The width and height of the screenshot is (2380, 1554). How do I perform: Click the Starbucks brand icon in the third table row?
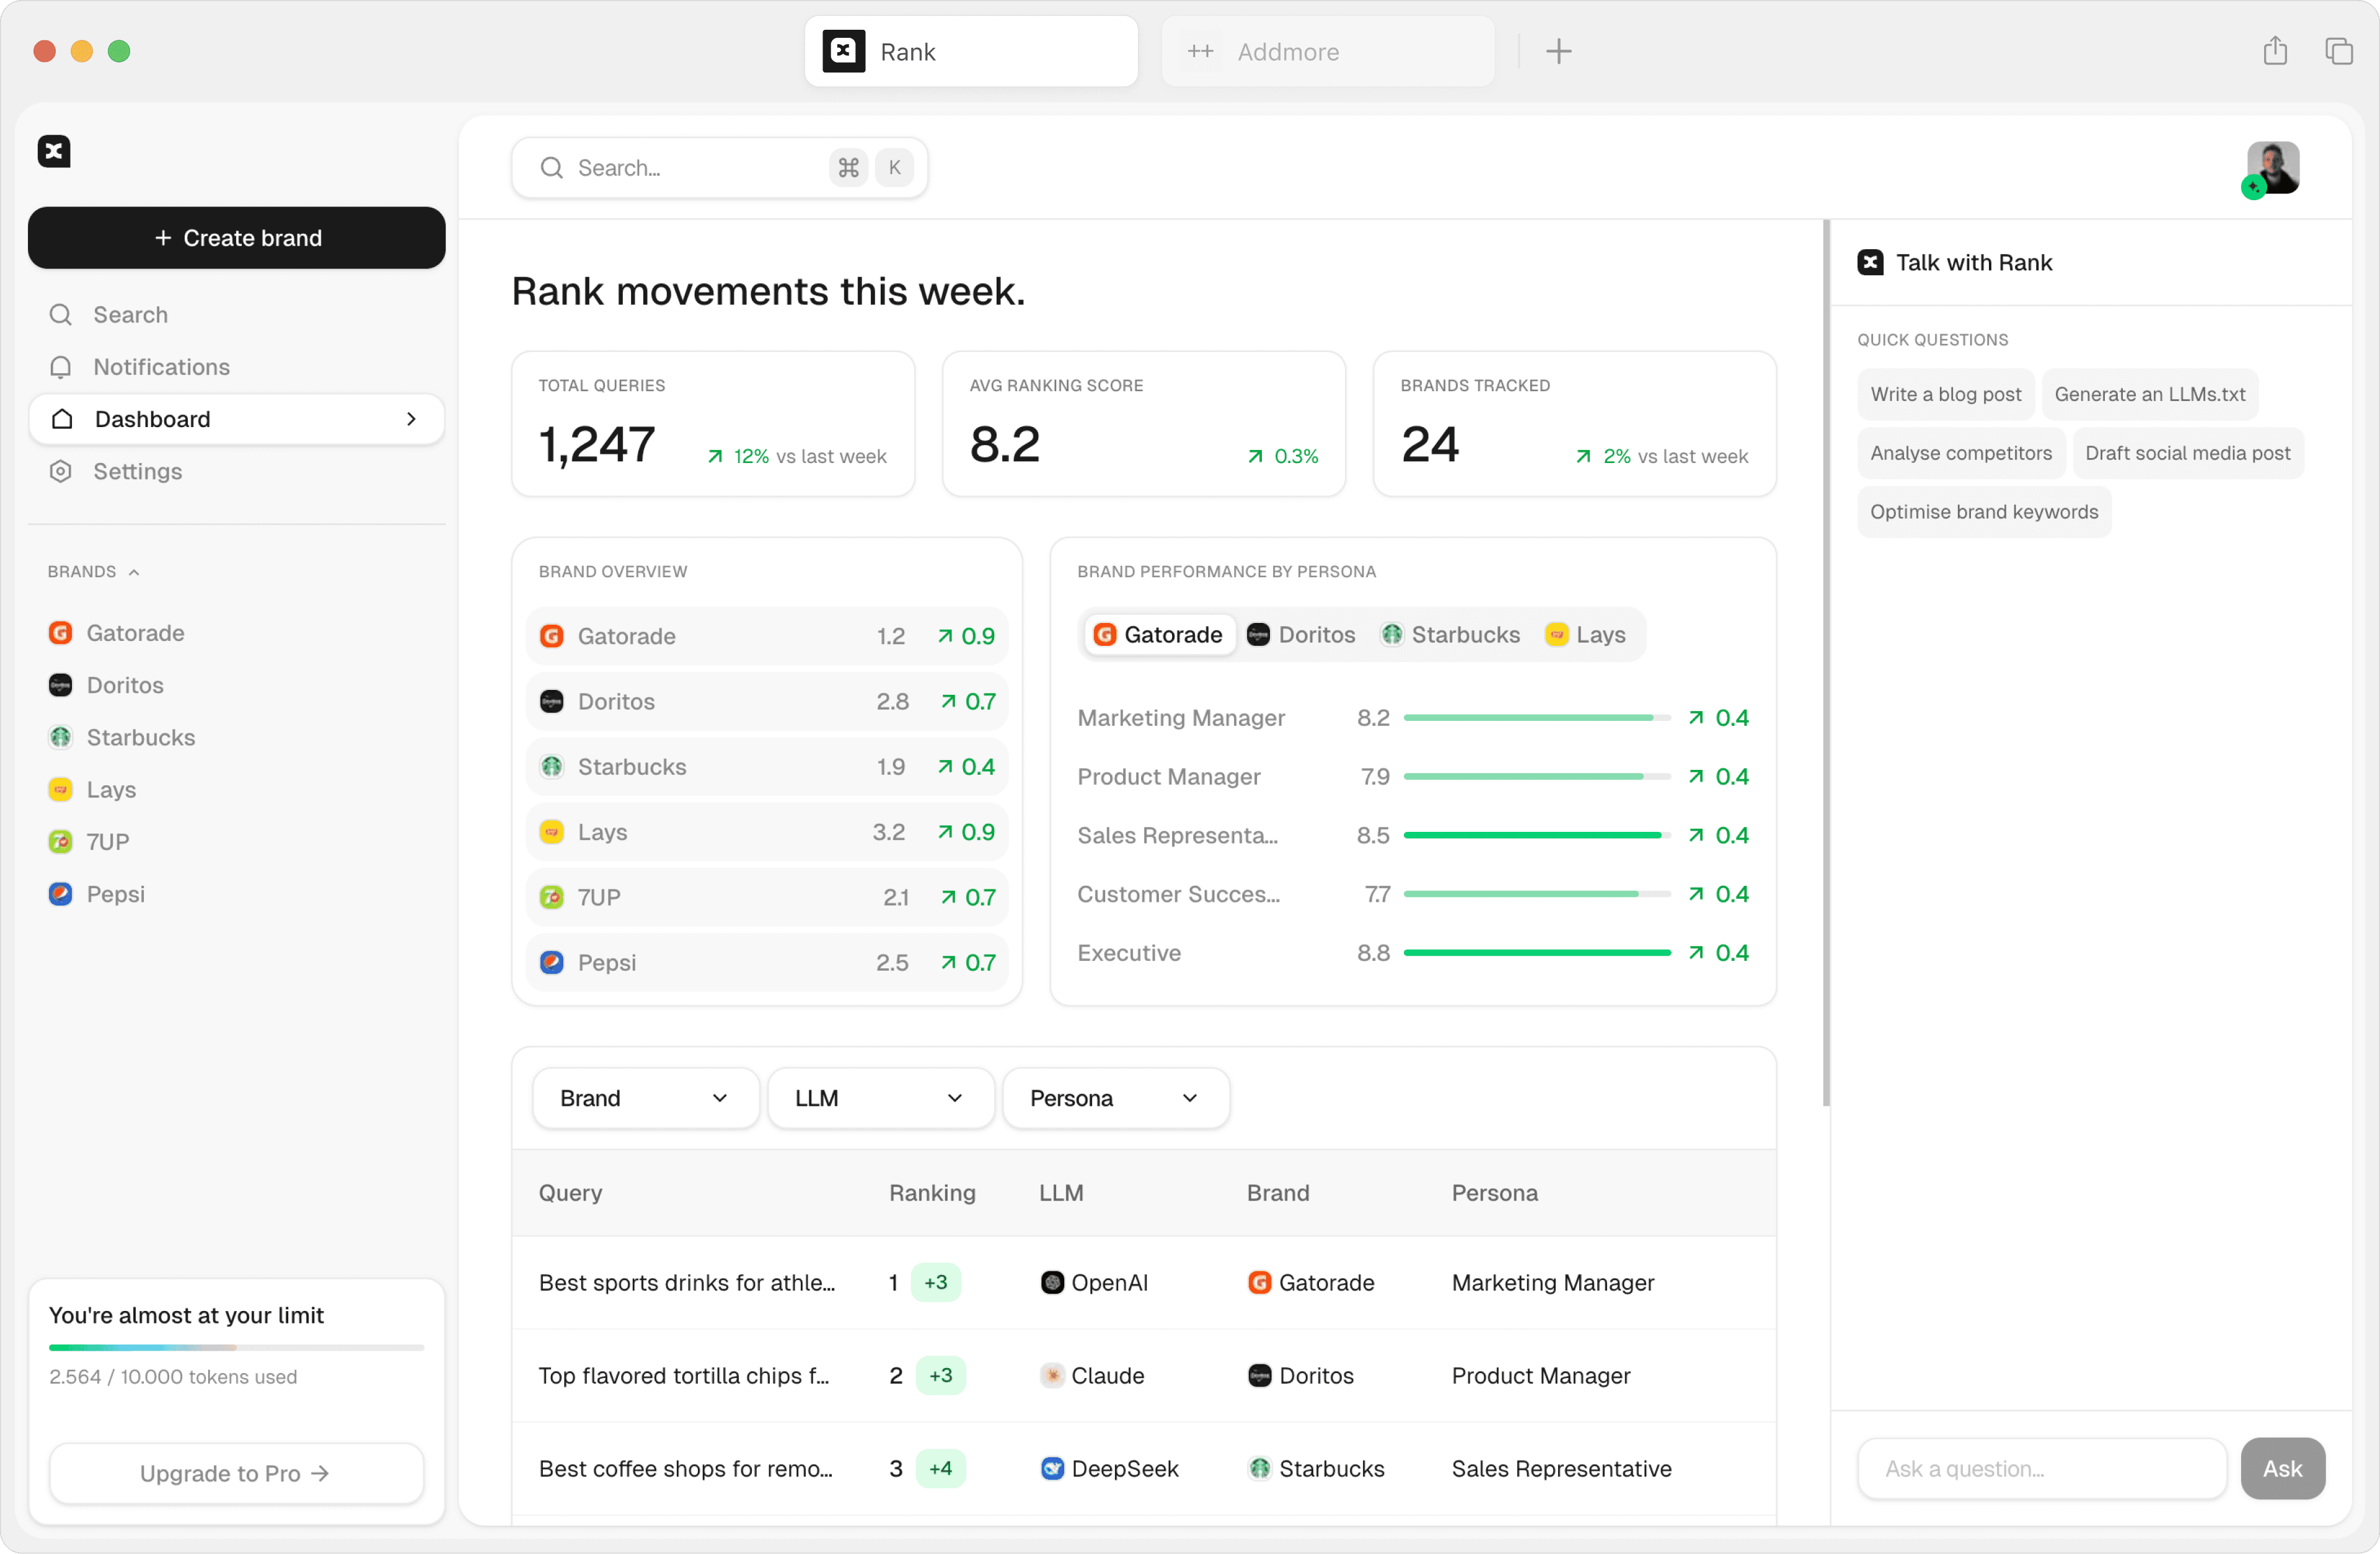click(x=1259, y=1468)
